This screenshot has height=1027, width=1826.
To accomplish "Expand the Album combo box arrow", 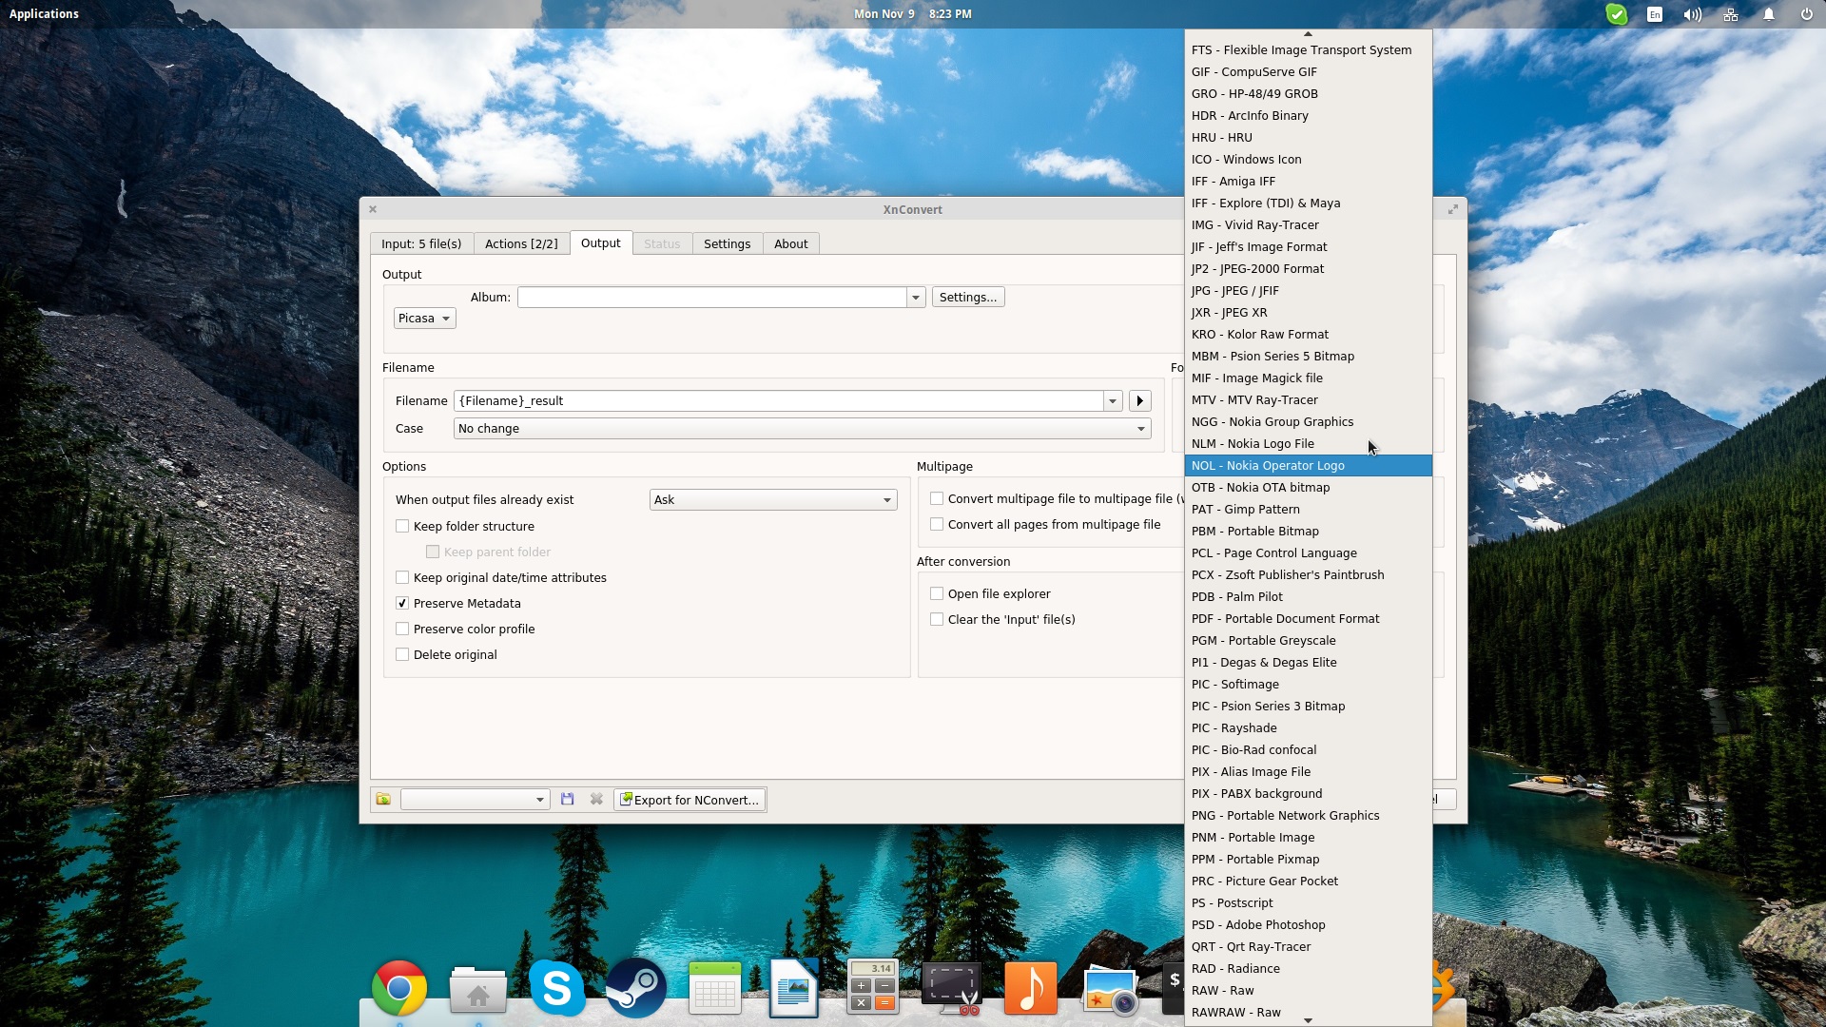I will [915, 298].
